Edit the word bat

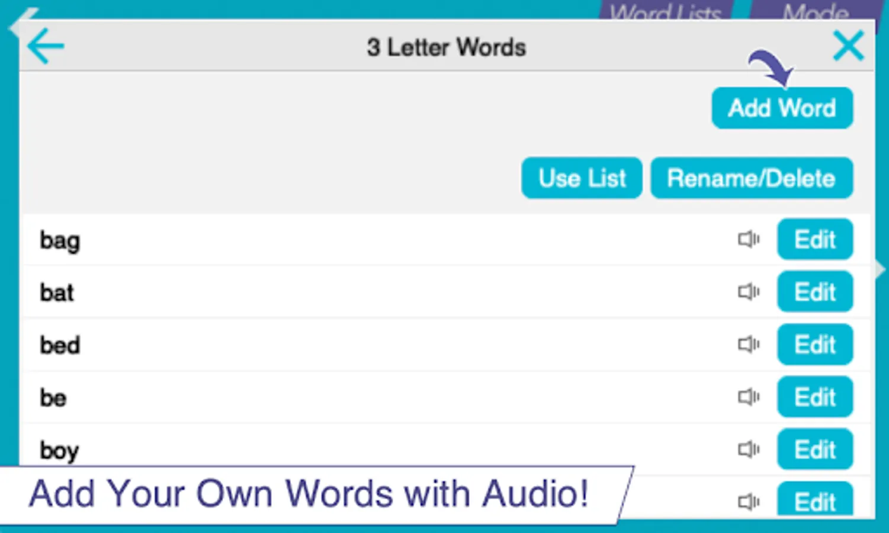pyautogui.click(x=815, y=291)
